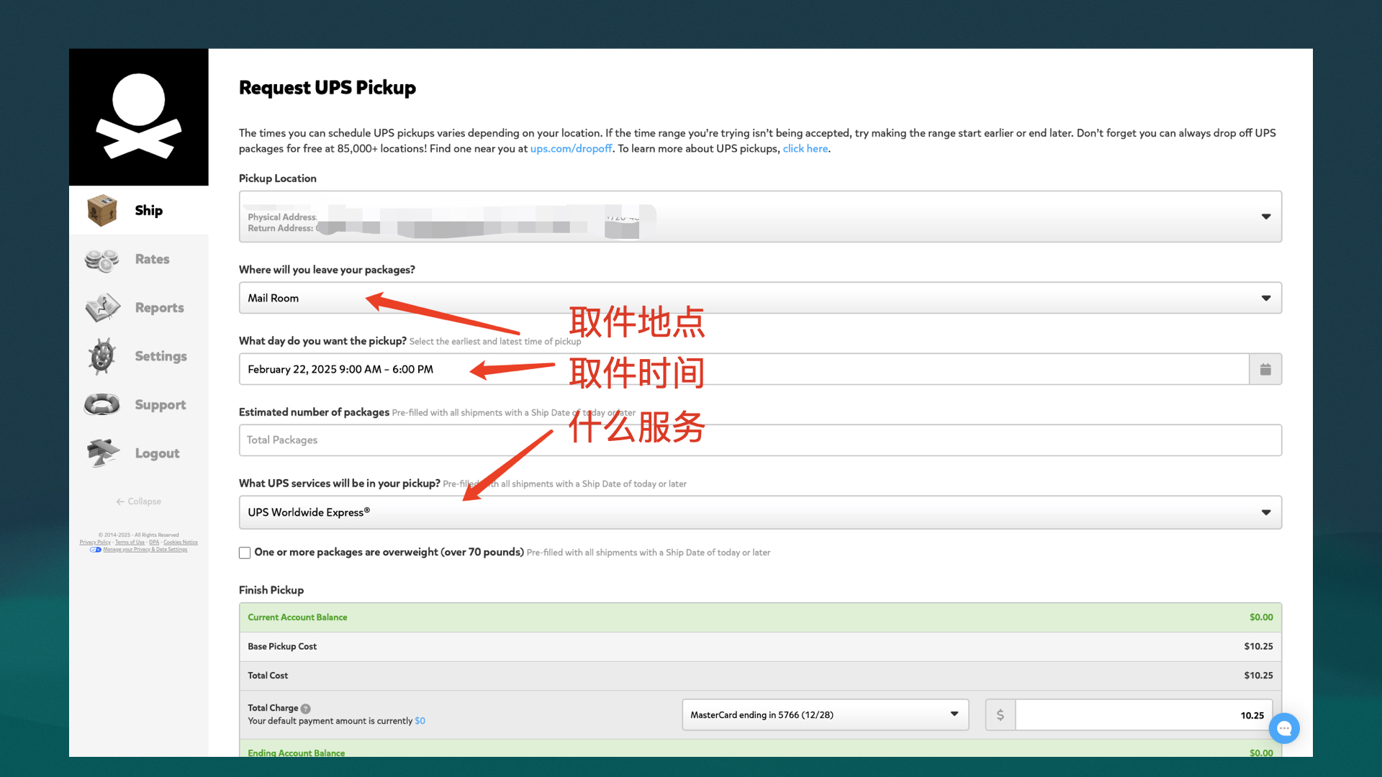
Task: Open the DPA link
Action: [x=154, y=542]
